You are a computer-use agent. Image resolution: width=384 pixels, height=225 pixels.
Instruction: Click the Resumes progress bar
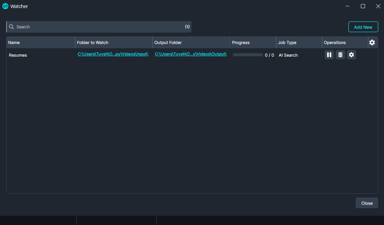point(248,55)
